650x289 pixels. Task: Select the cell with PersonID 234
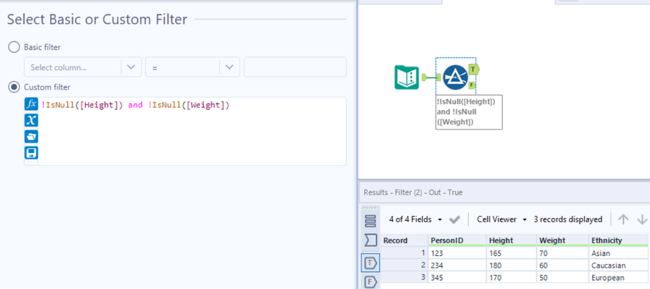point(457,265)
